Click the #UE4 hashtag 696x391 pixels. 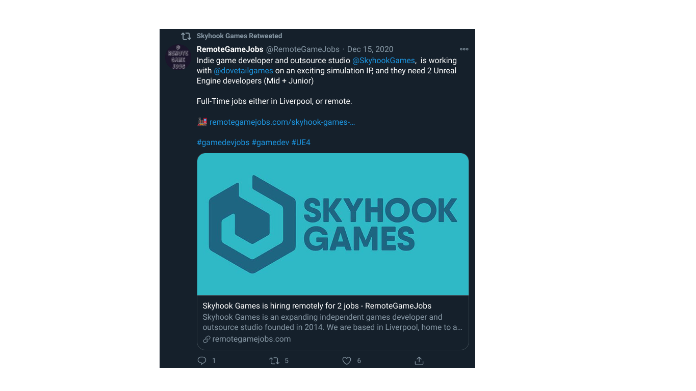301,143
